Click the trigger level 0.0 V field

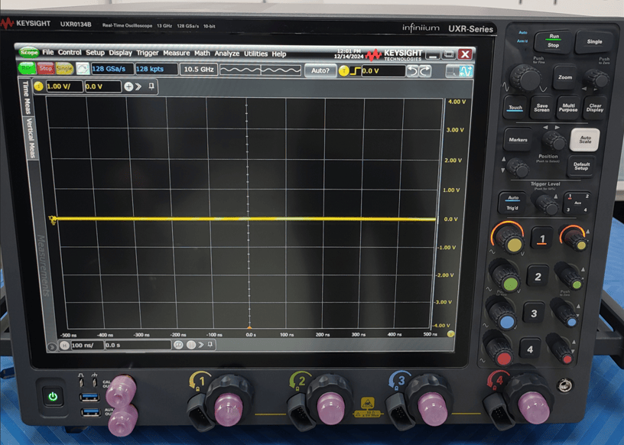(x=383, y=71)
